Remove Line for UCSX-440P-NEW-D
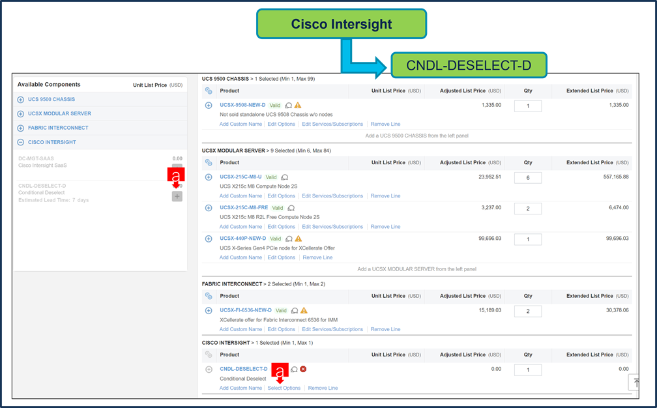Screen dimensions: 657x408 (x=317, y=257)
